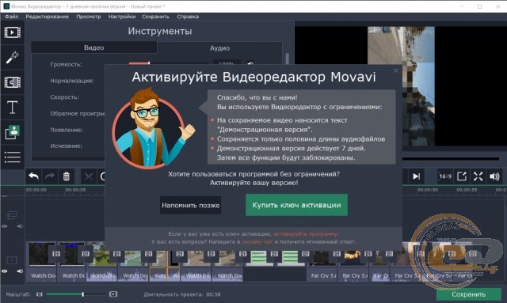
Task: Open the More tools list icon
Action: click(x=13, y=157)
